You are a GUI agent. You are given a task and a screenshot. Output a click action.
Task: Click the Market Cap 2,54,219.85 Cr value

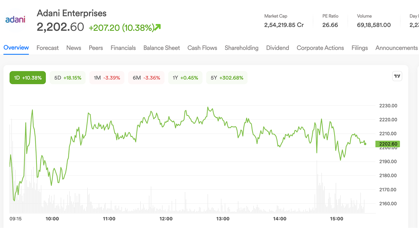(x=284, y=25)
